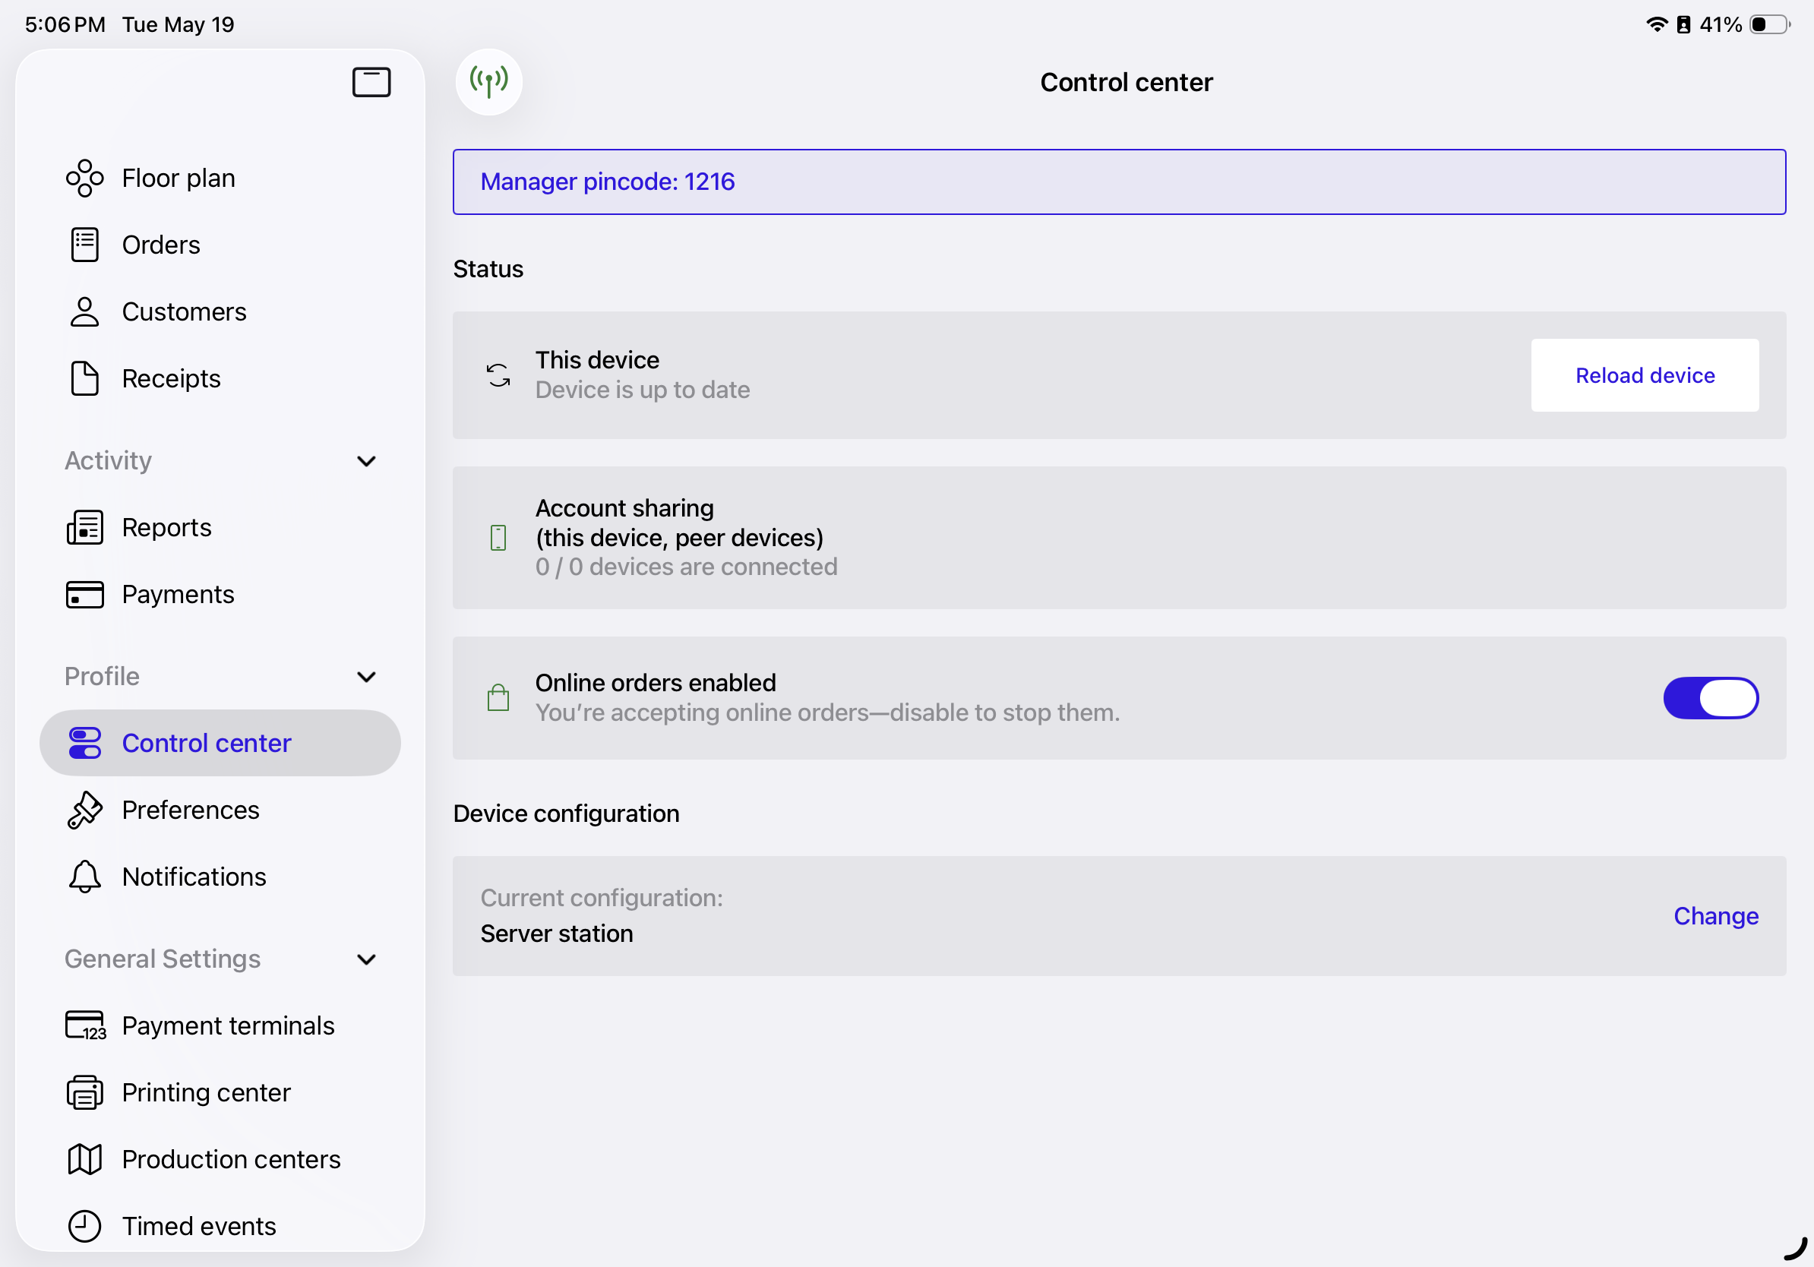Tap 0 / 0 devices are connected text
The image size is (1814, 1267).
coord(687,567)
